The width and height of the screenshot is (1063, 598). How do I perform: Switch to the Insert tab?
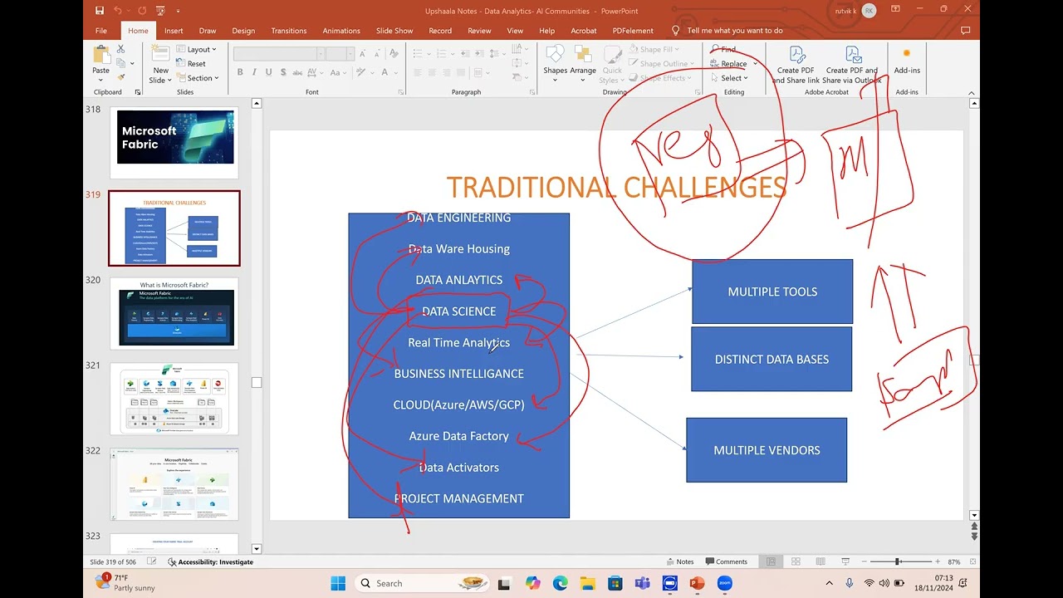[174, 31]
